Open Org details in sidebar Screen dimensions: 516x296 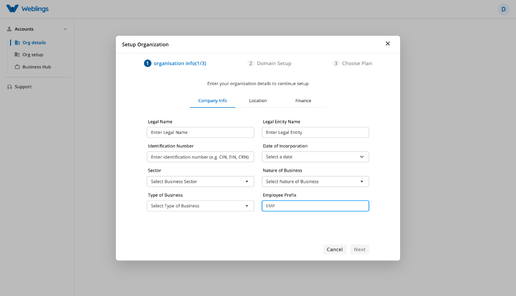click(34, 43)
